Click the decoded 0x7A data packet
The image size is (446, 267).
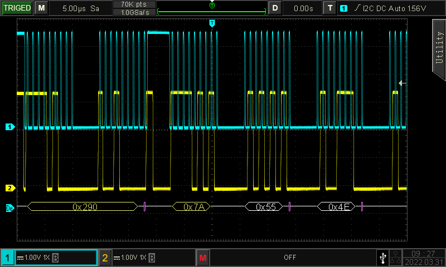[x=192, y=207]
